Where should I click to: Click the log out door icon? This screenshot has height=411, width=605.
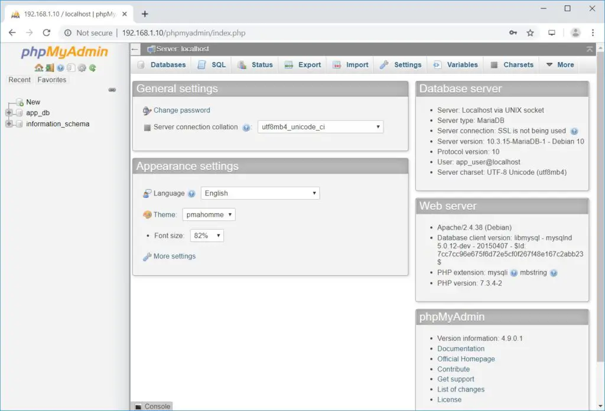click(50, 68)
